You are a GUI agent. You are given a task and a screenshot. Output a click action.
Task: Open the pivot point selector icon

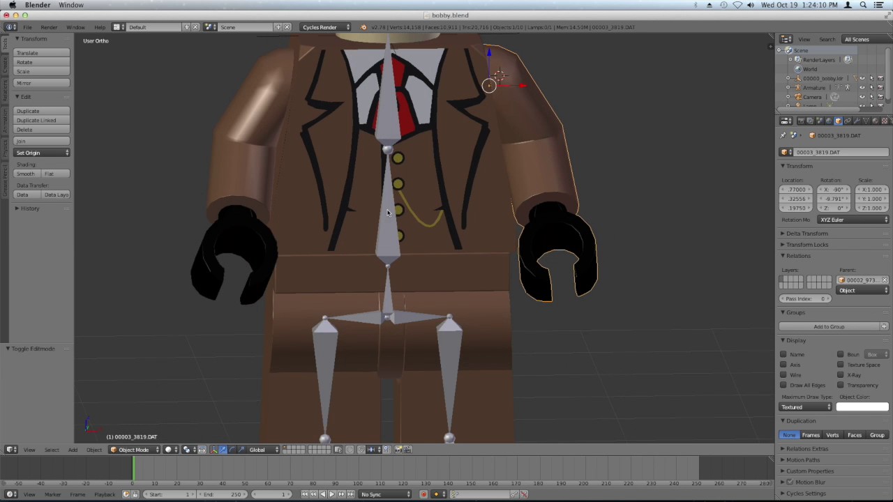(189, 450)
